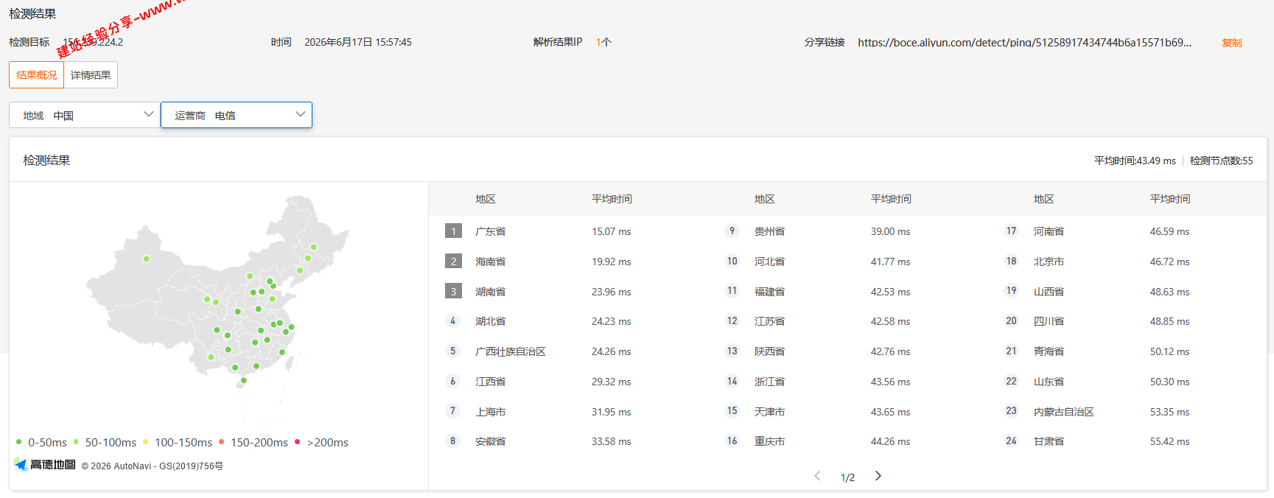The height and width of the screenshot is (498, 1274).
Task: Select the 安徽省 row
Action: [x=568, y=441]
